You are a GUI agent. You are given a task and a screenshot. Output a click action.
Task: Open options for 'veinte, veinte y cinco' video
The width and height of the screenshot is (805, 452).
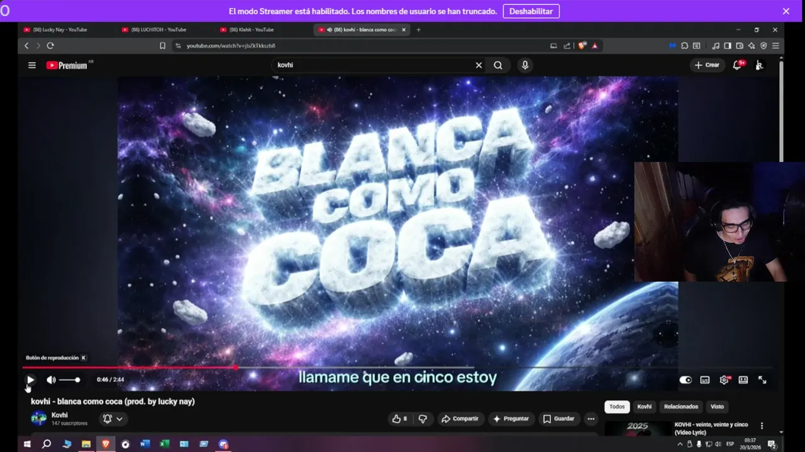coord(762,426)
